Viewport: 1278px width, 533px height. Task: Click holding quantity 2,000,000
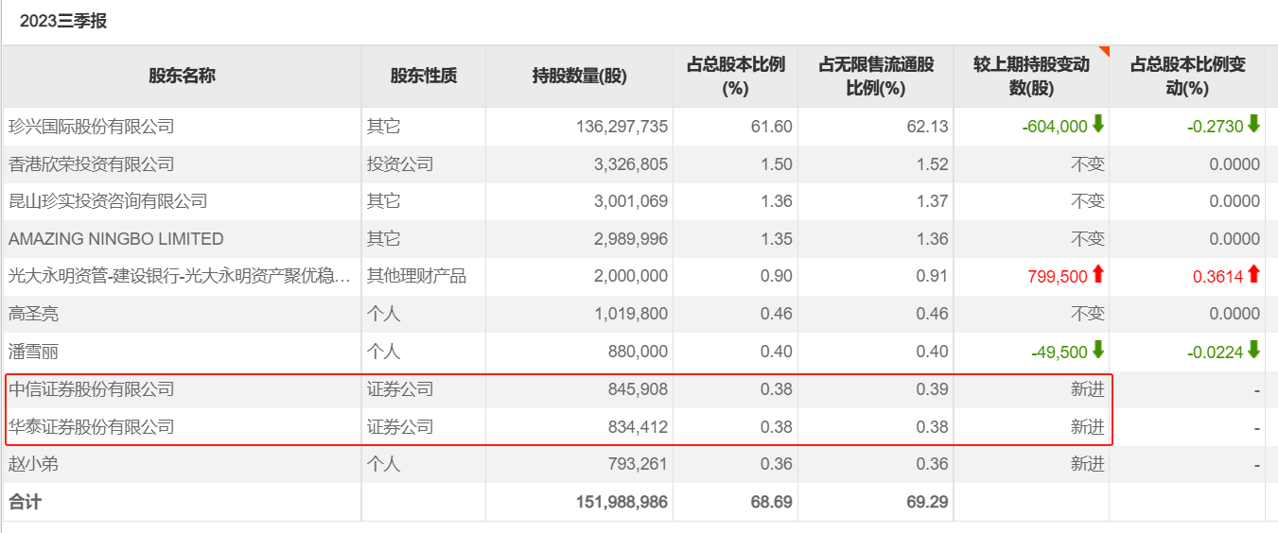[631, 276]
